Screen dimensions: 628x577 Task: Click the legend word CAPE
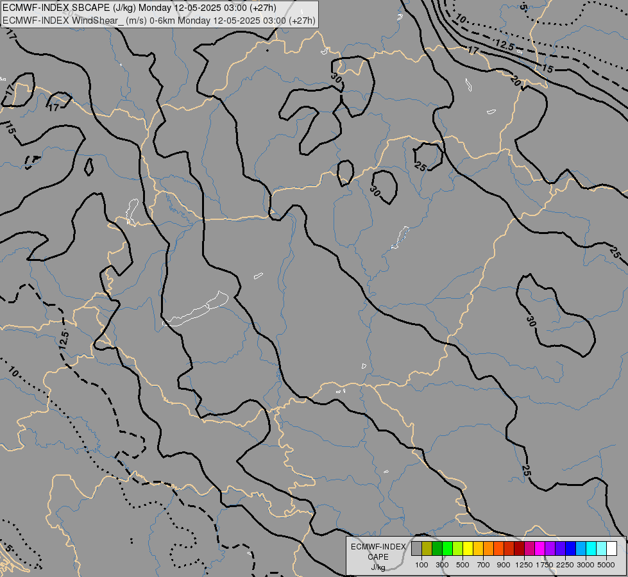tap(378, 557)
